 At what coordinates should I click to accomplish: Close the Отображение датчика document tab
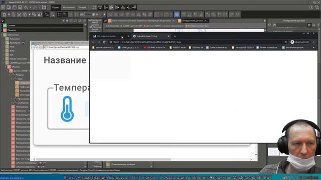[x=206, y=21]
